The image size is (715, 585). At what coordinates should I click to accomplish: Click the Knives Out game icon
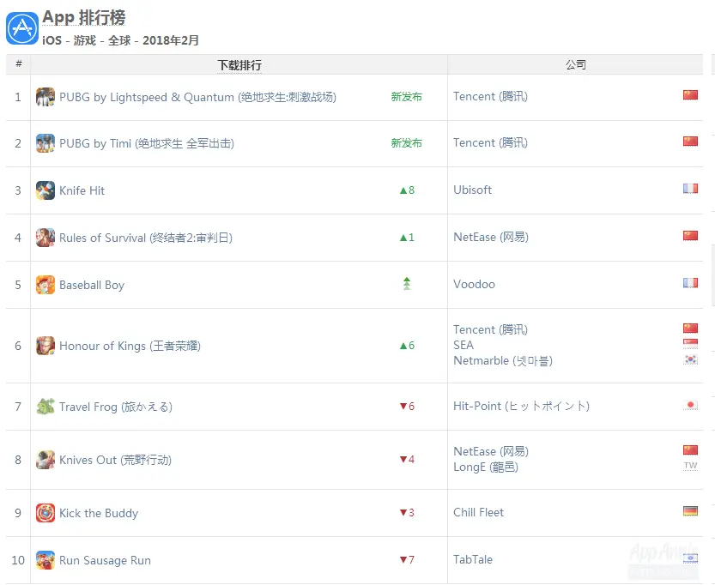[x=45, y=460]
